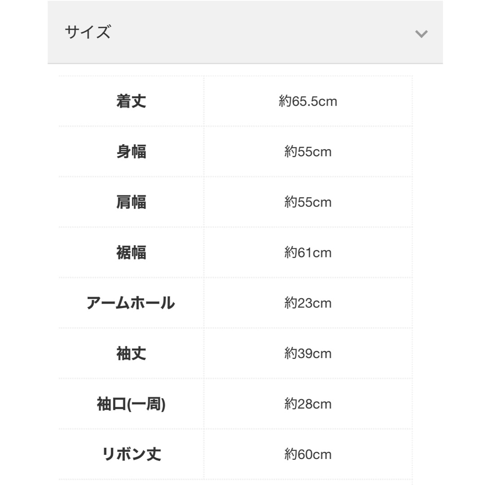Viewport: 485px width, 485px height.
Task: Select the 約23cm value
Action: [308, 303]
